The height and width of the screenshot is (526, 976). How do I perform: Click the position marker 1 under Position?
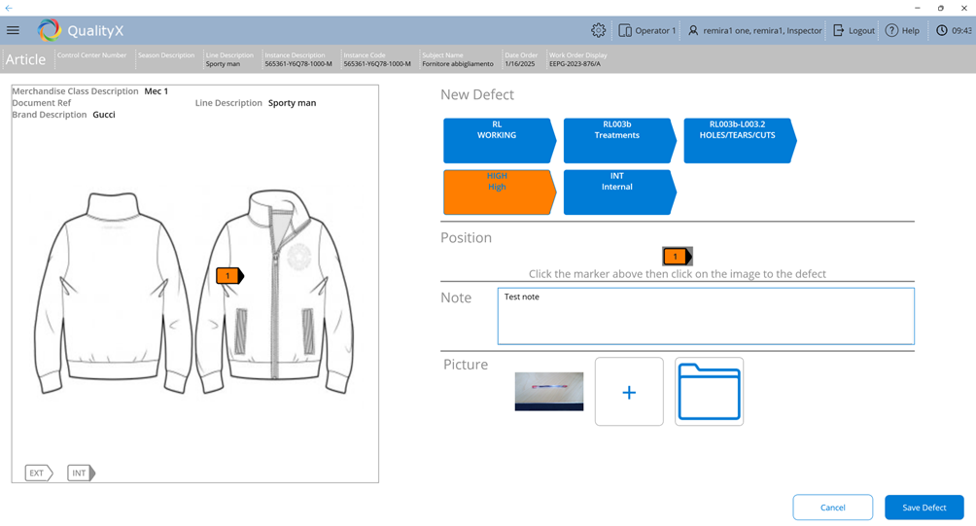point(678,257)
